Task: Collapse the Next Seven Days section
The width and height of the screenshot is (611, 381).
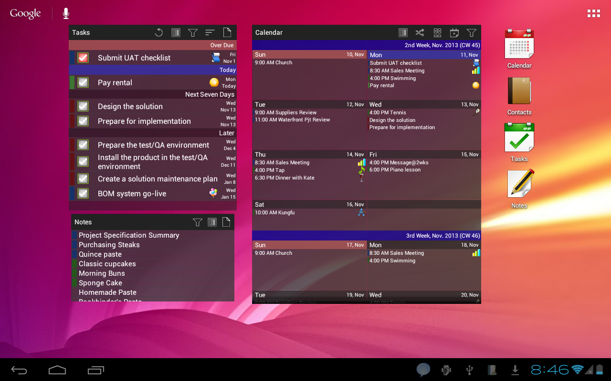Action: pyautogui.click(x=153, y=95)
